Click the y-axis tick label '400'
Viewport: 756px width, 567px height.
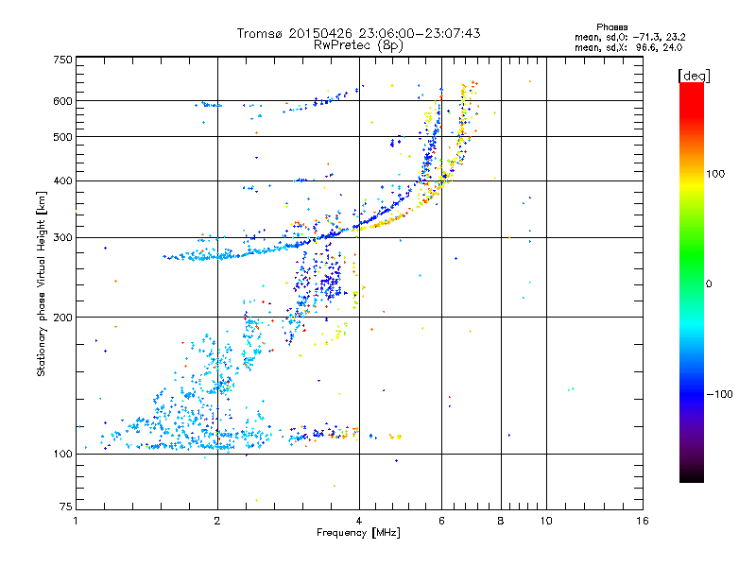coord(62,181)
